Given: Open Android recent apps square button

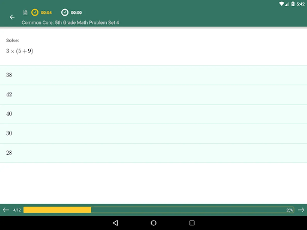Looking at the screenshot, I should pyautogui.click(x=192, y=223).
